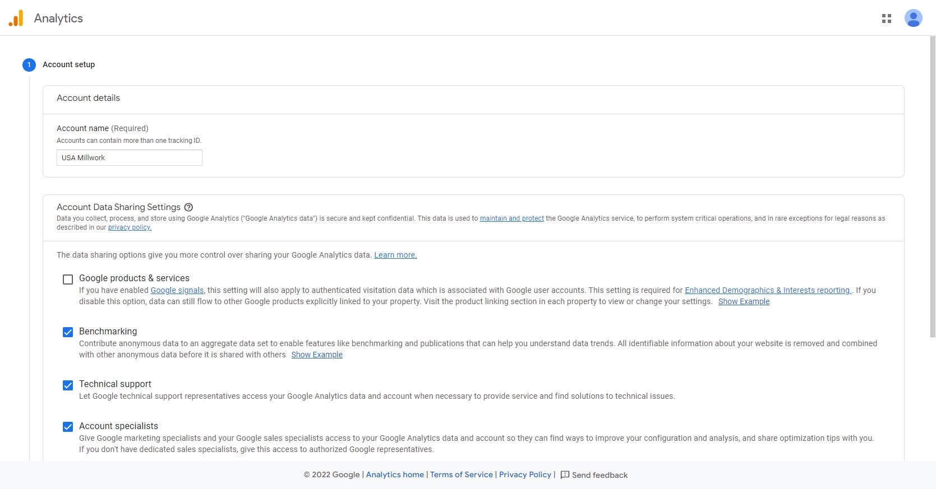Uncheck the Account specialists checkbox
936x489 pixels.
pos(68,427)
